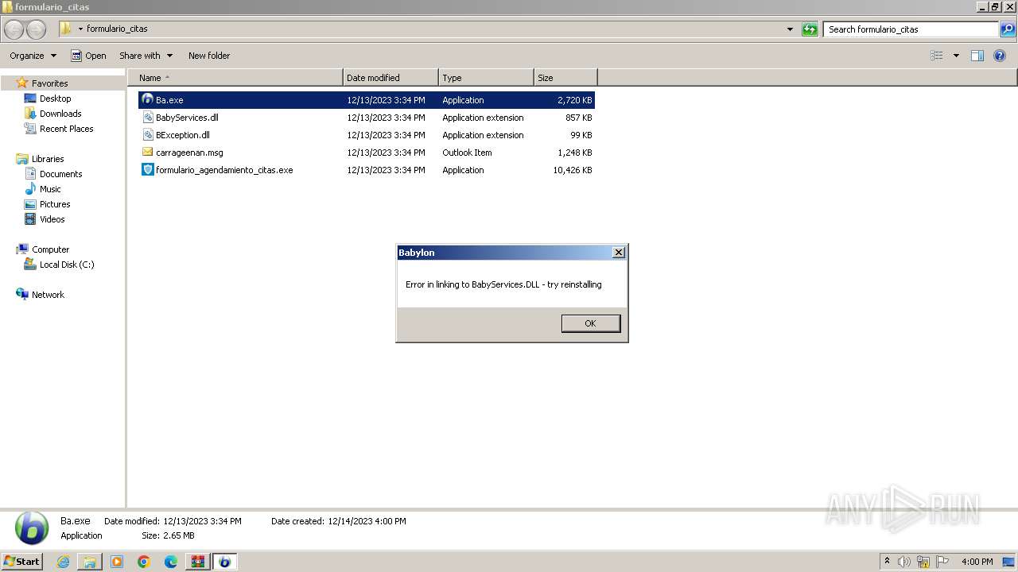
Task: Open Libraries in navigation pane
Action: [x=48, y=159]
